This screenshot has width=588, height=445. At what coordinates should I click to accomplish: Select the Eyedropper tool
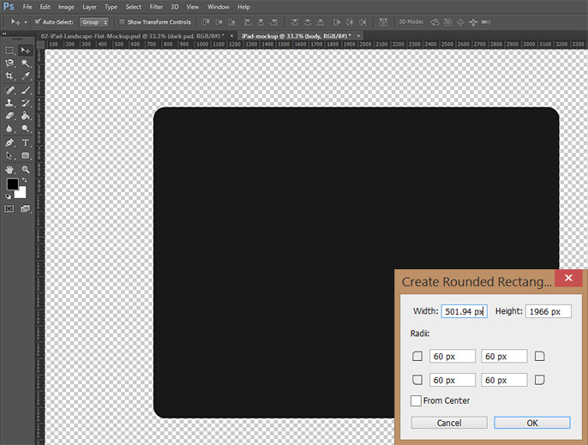point(26,76)
